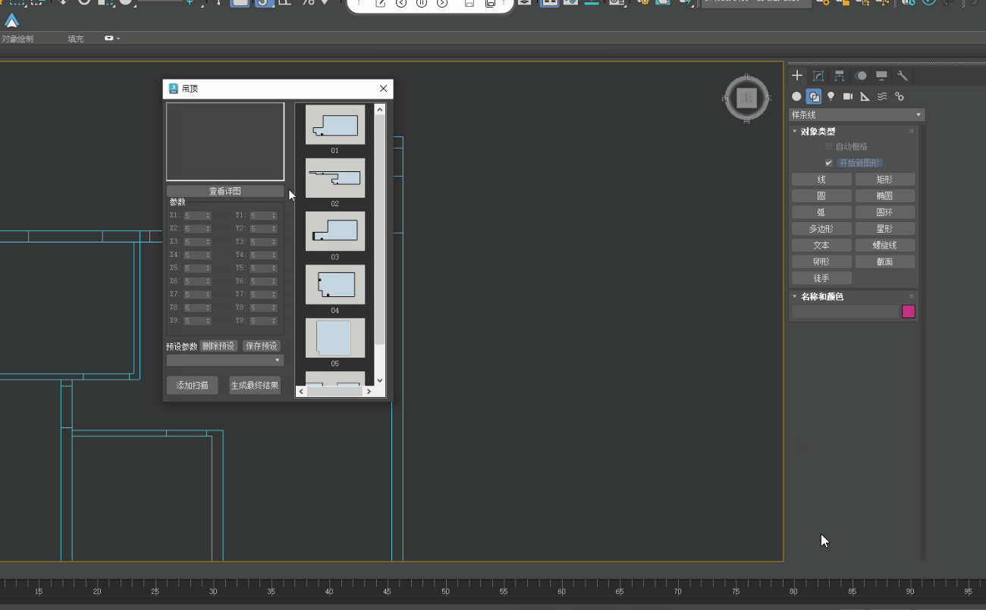The height and width of the screenshot is (610, 986).
Task: Select the Space Warps wave icon
Action: pyautogui.click(x=882, y=96)
